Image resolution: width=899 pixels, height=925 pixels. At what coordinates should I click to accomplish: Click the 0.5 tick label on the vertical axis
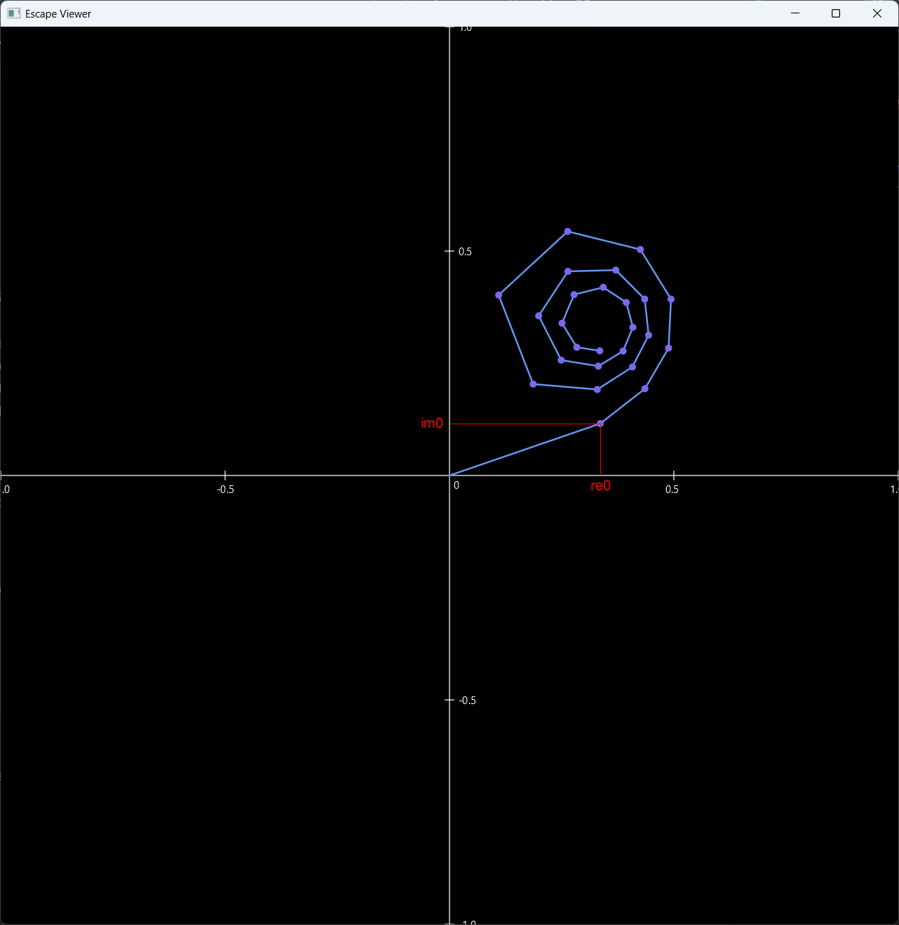pyautogui.click(x=465, y=252)
